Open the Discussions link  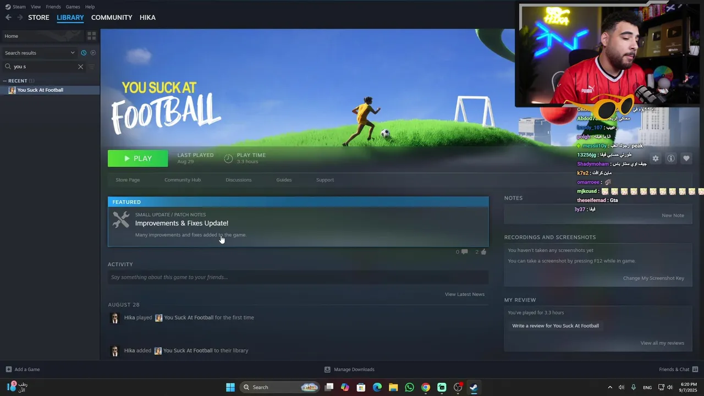pos(239,180)
